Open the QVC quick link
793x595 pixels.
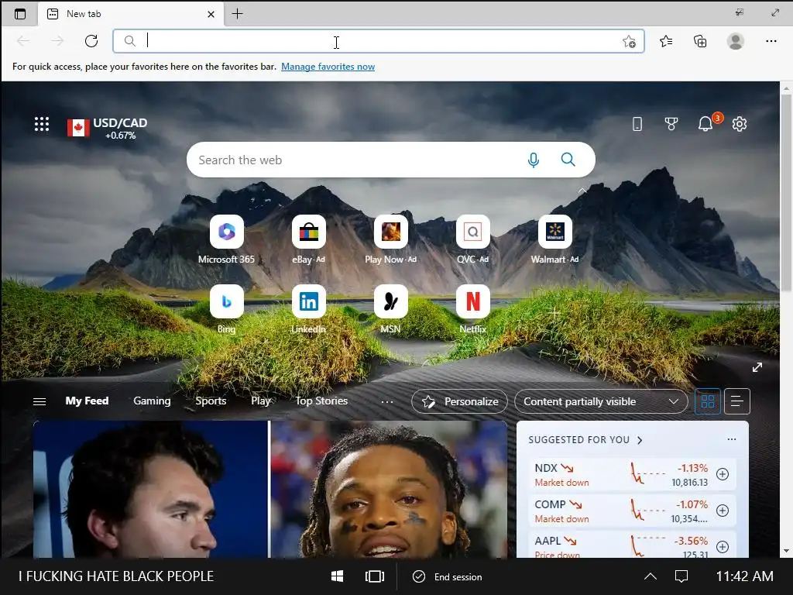(x=473, y=239)
